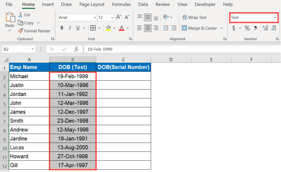The width and height of the screenshot is (281, 172).
Task: Apply italic formatting
Action: 69,28
